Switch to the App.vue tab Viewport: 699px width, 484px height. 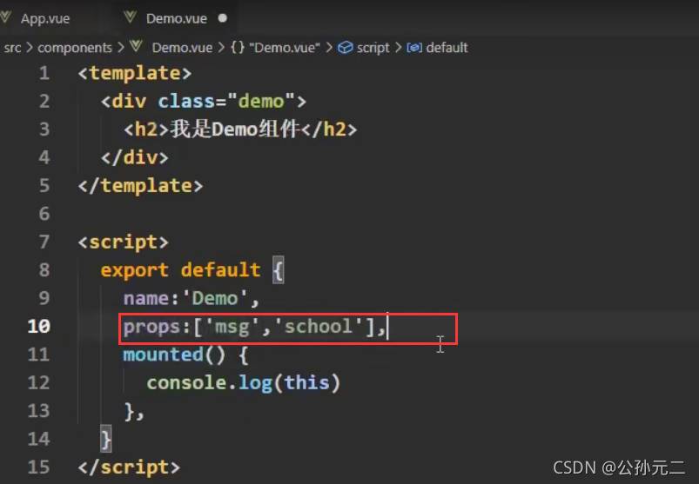pyautogui.click(x=45, y=18)
